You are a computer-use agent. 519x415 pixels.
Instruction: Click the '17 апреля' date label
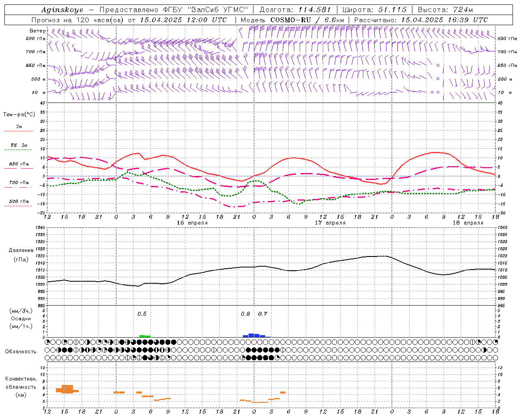pos(330,223)
